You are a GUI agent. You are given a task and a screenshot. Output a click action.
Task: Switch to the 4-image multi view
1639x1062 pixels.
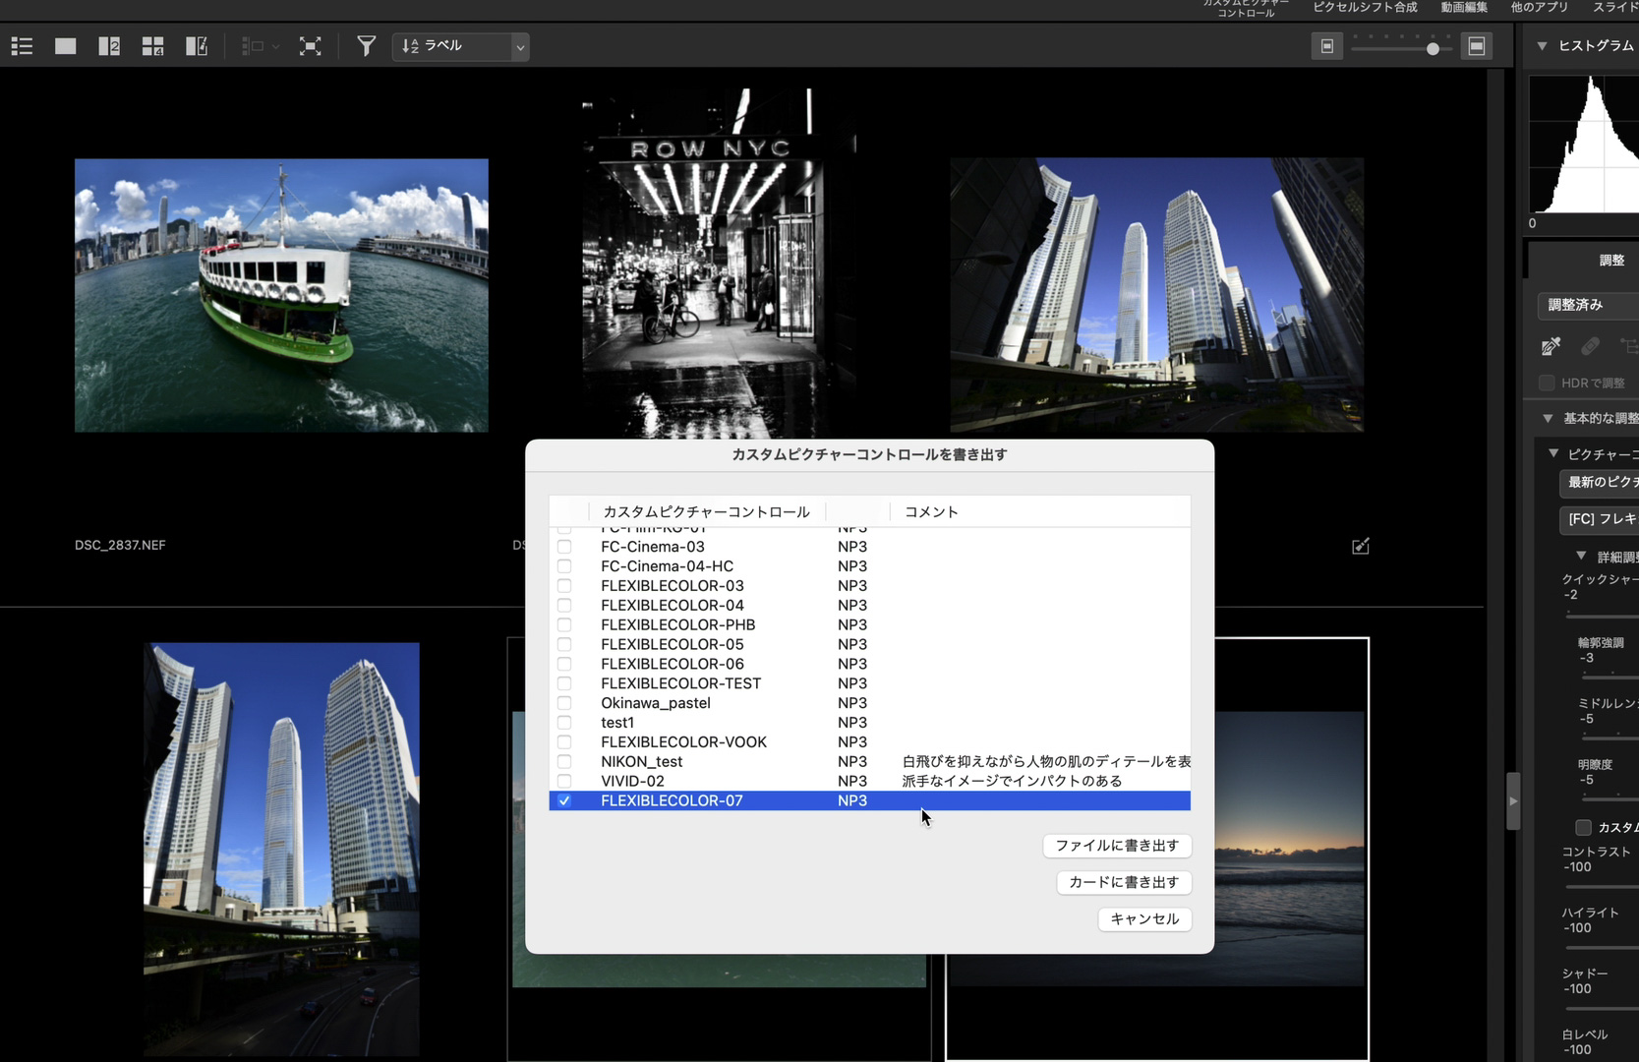152,45
